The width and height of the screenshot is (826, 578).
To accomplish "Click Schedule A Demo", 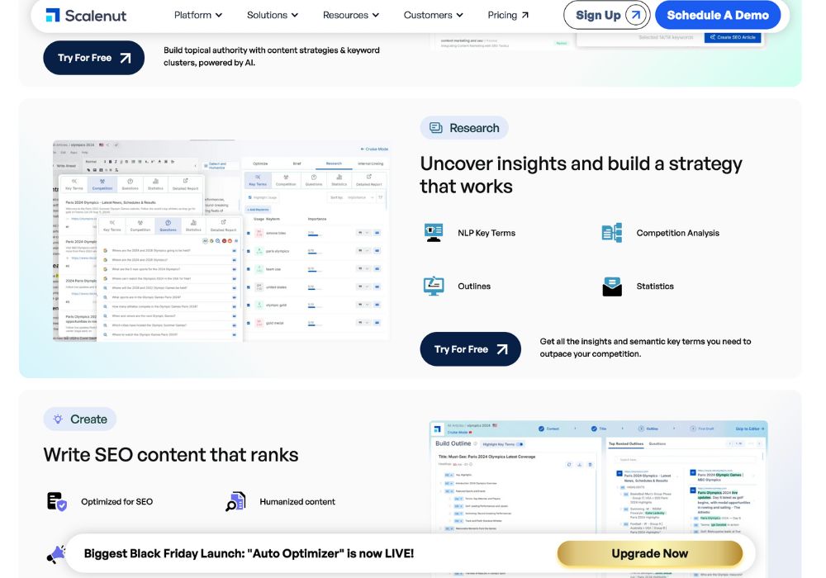I will 718,15.
